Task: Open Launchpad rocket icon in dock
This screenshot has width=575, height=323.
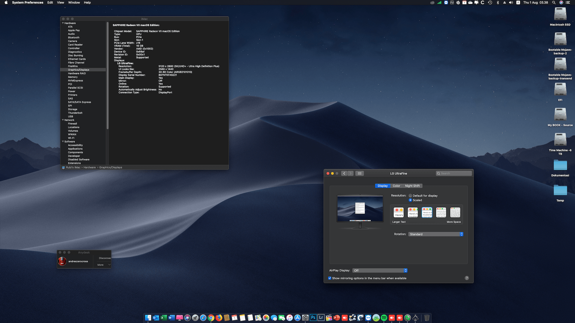Action: (x=195, y=318)
